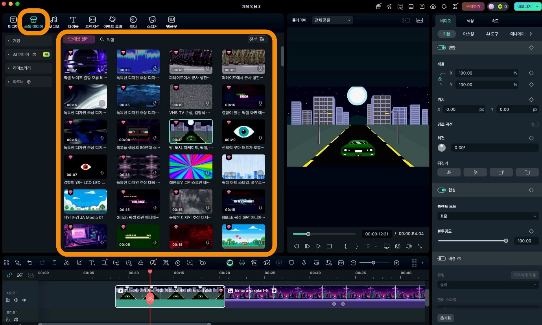Click the voiceover microphone icon
Screen dimensions: 542x325
click(304, 263)
